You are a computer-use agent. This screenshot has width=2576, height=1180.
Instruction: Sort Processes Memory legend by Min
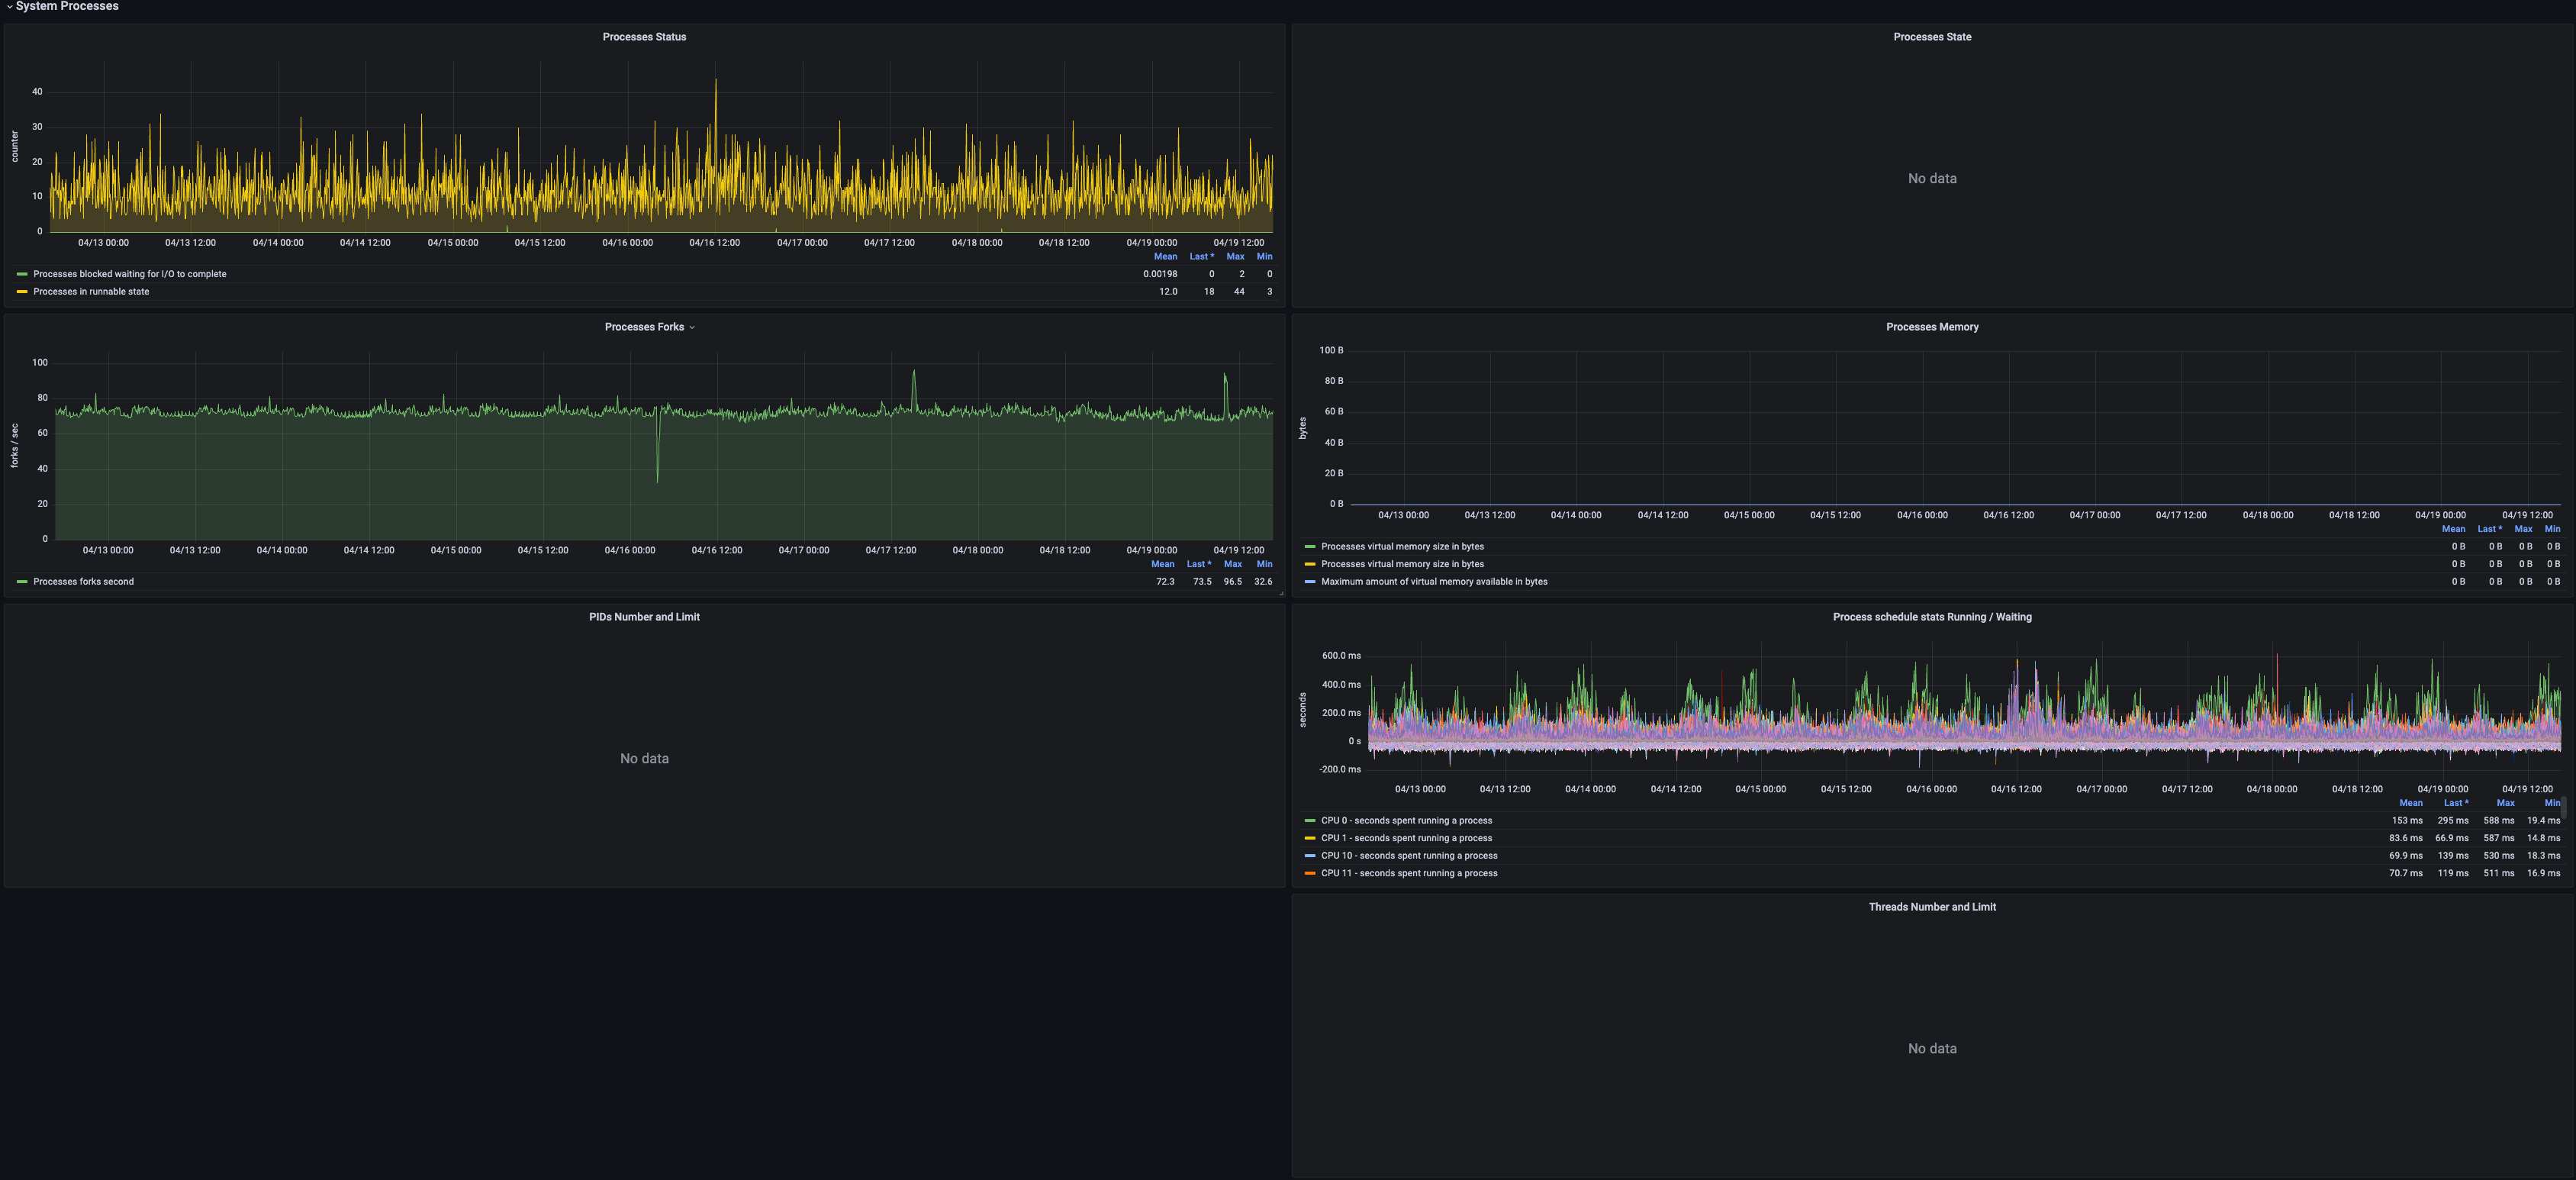[2552, 530]
